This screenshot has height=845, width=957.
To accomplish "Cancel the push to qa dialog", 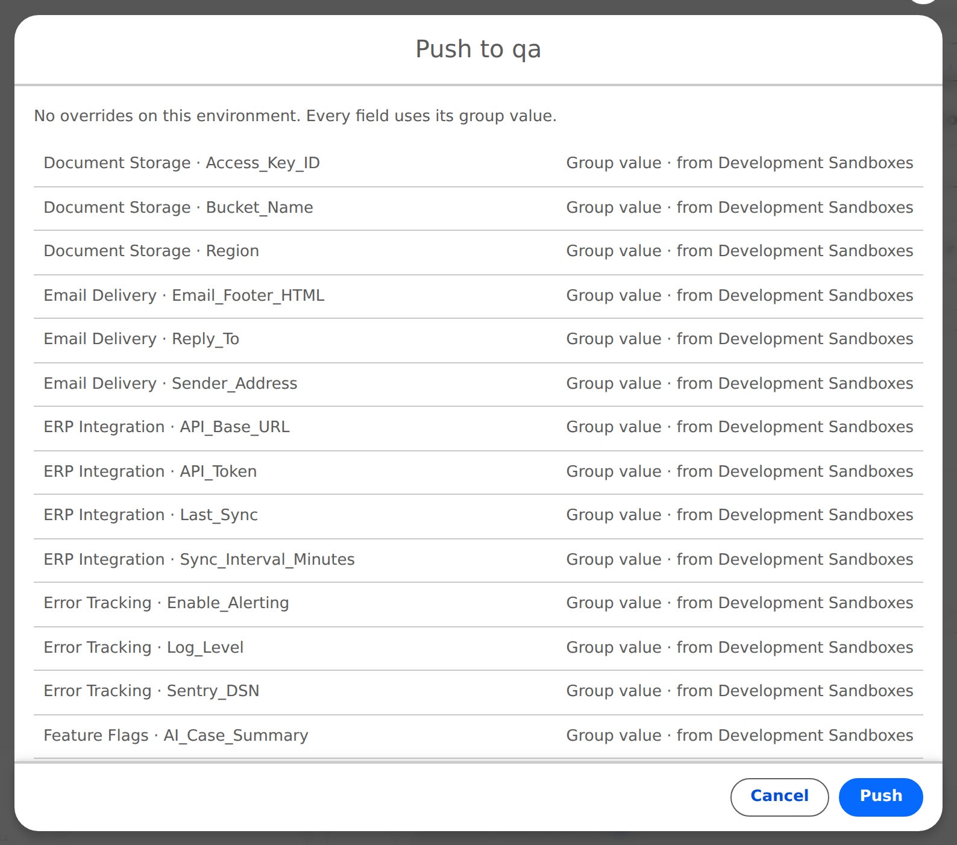I will pos(779,797).
